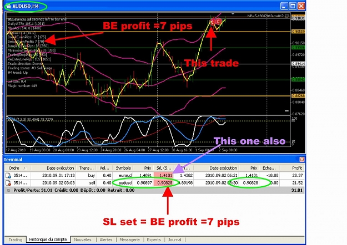Click the green 0.88841 price level label
347x245 pixels.
(x=298, y=79)
